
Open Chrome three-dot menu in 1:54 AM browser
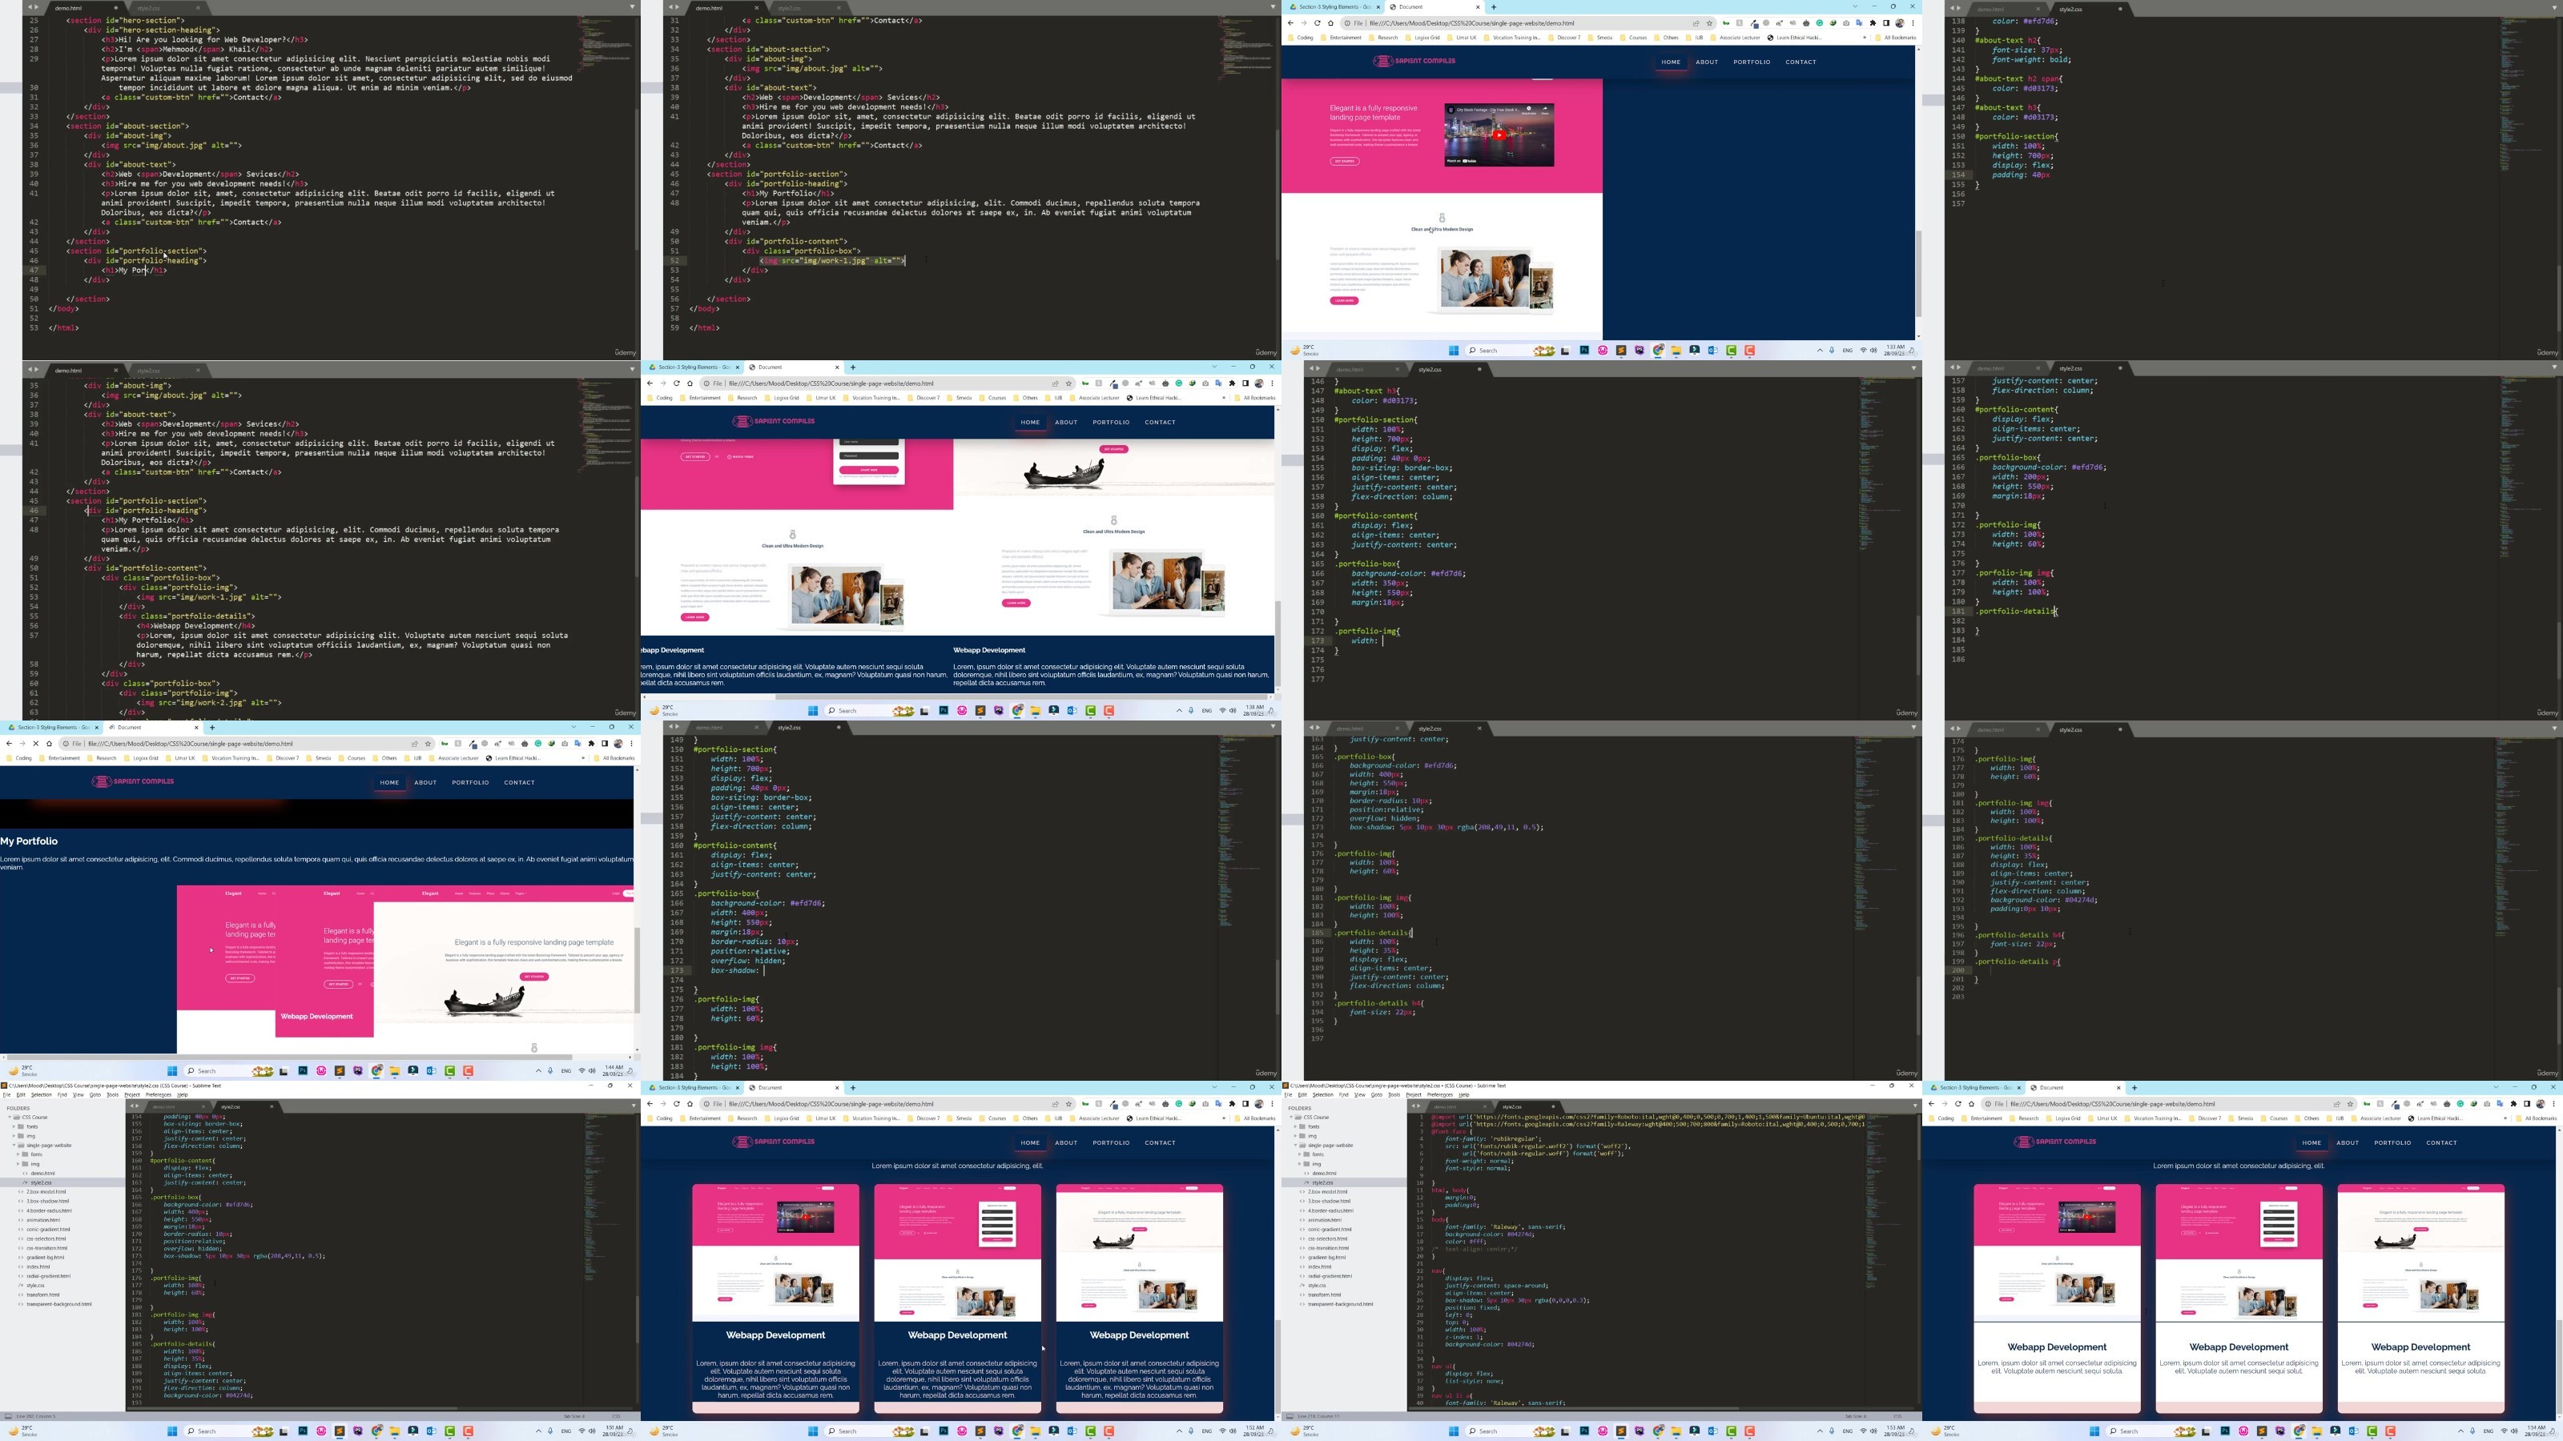pyautogui.click(x=2553, y=1104)
